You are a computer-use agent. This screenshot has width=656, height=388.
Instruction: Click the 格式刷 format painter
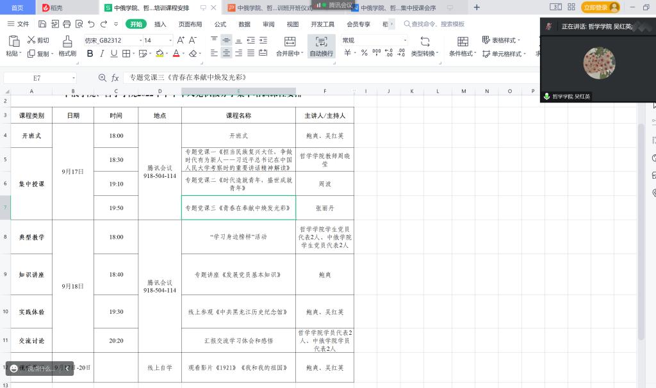[67, 46]
